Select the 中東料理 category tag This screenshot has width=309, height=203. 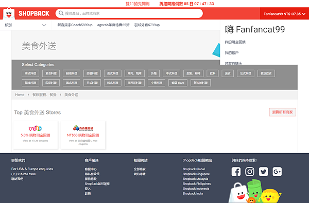pos(157,83)
